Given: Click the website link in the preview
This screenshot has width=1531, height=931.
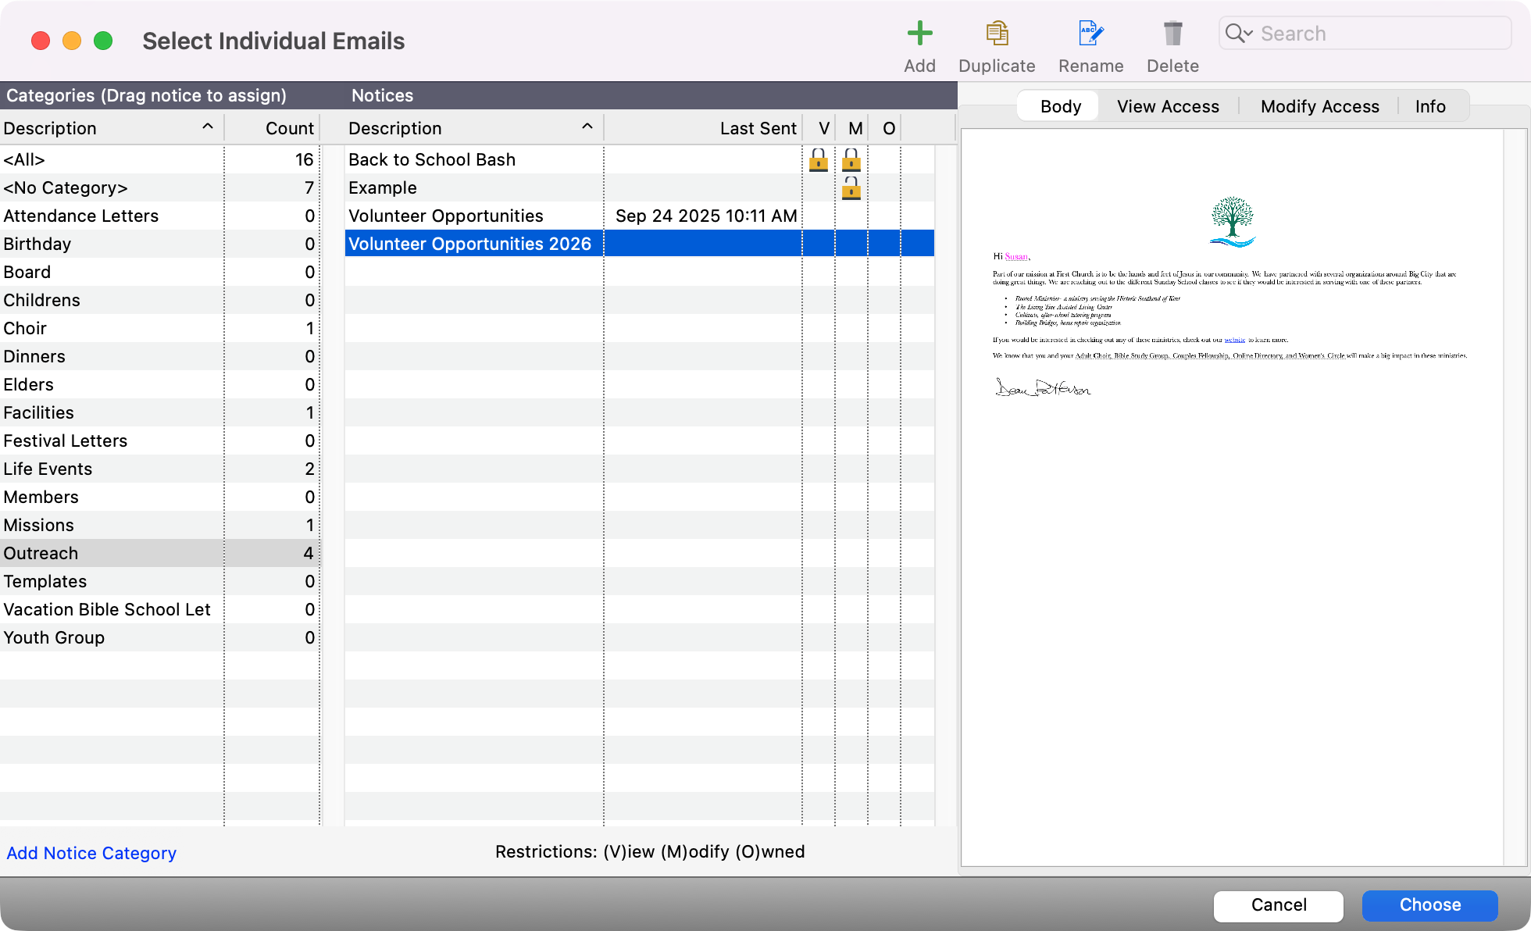Looking at the screenshot, I should [x=1234, y=340].
